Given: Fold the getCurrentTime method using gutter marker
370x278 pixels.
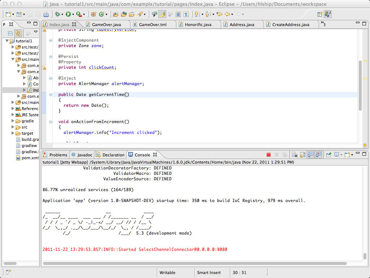Looking at the screenshot, I should pyautogui.click(x=51, y=94).
